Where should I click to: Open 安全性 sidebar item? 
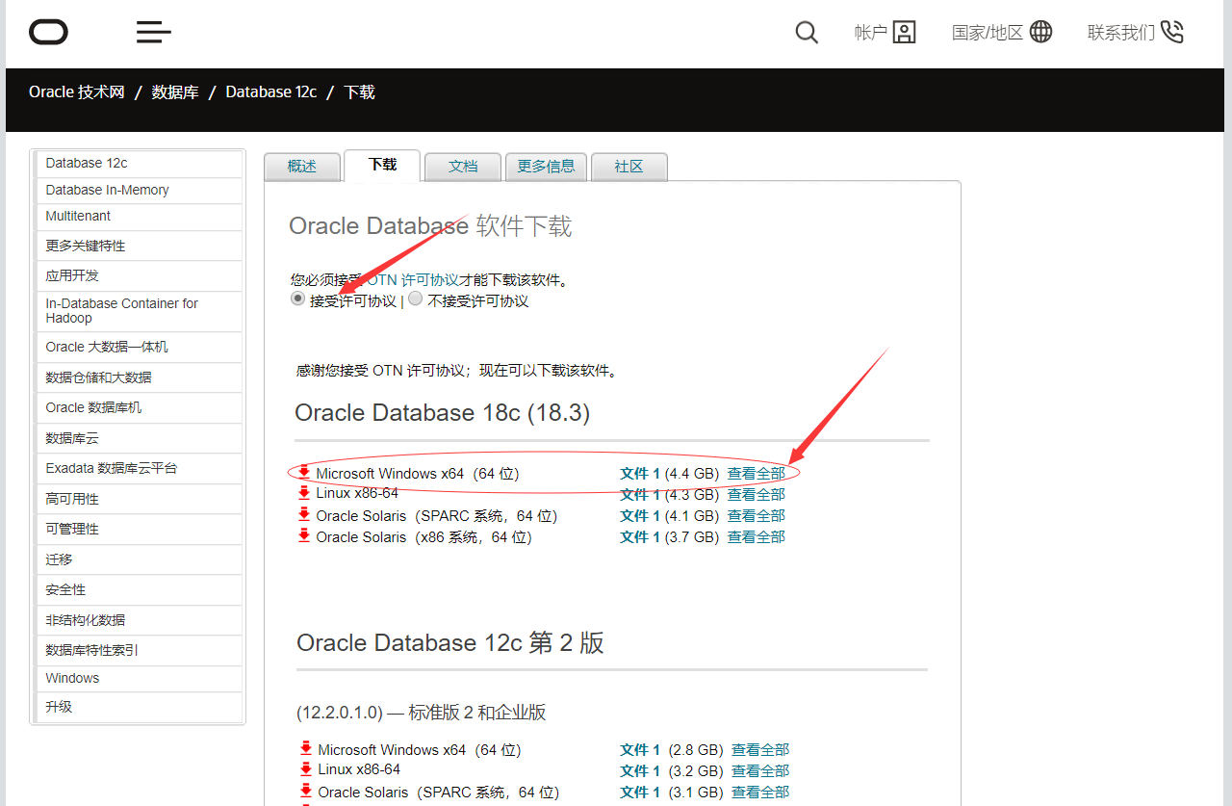pos(139,589)
